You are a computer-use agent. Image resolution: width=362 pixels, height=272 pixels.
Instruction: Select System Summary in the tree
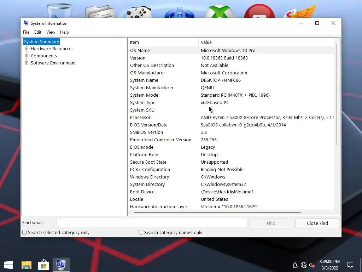pyautogui.click(x=42, y=42)
